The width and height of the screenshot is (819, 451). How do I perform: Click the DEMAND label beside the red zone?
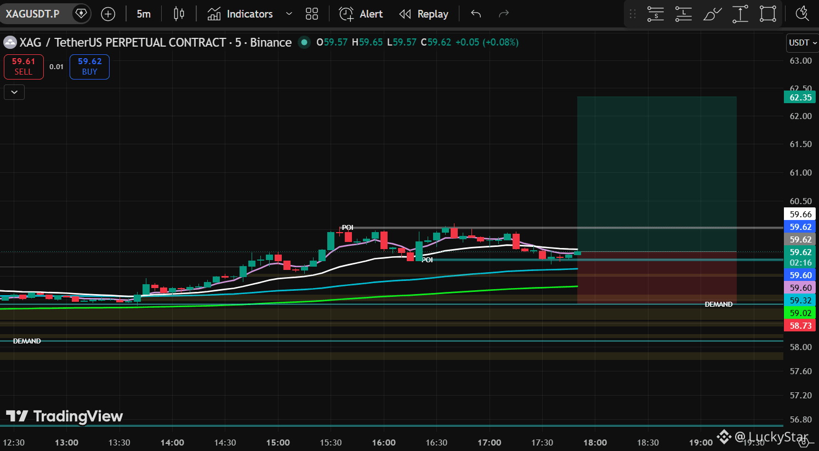pyautogui.click(x=719, y=305)
